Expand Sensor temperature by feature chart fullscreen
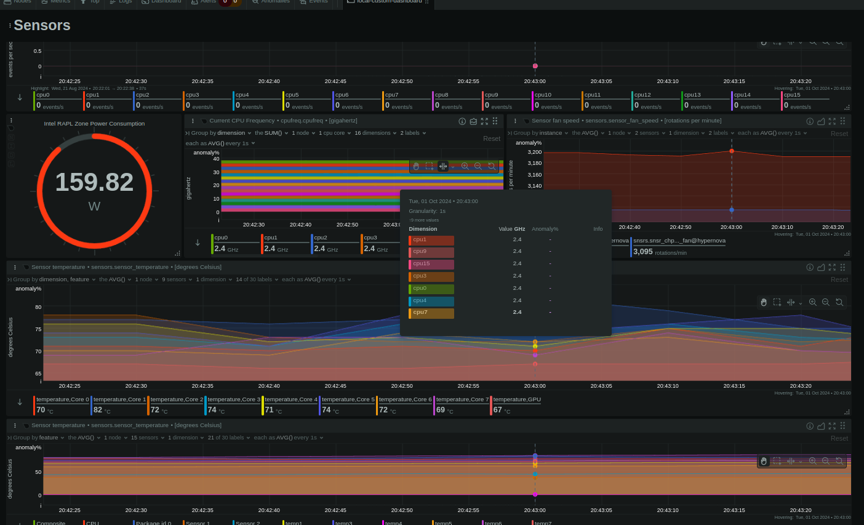864x525 pixels. click(x=832, y=425)
